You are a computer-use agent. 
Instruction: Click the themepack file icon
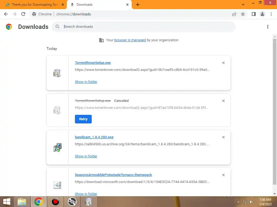[57, 185]
